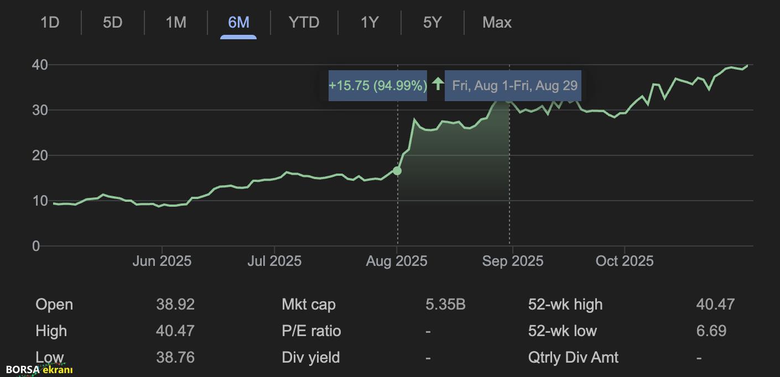
Task: Open the 1M chart view
Action: click(x=176, y=23)
